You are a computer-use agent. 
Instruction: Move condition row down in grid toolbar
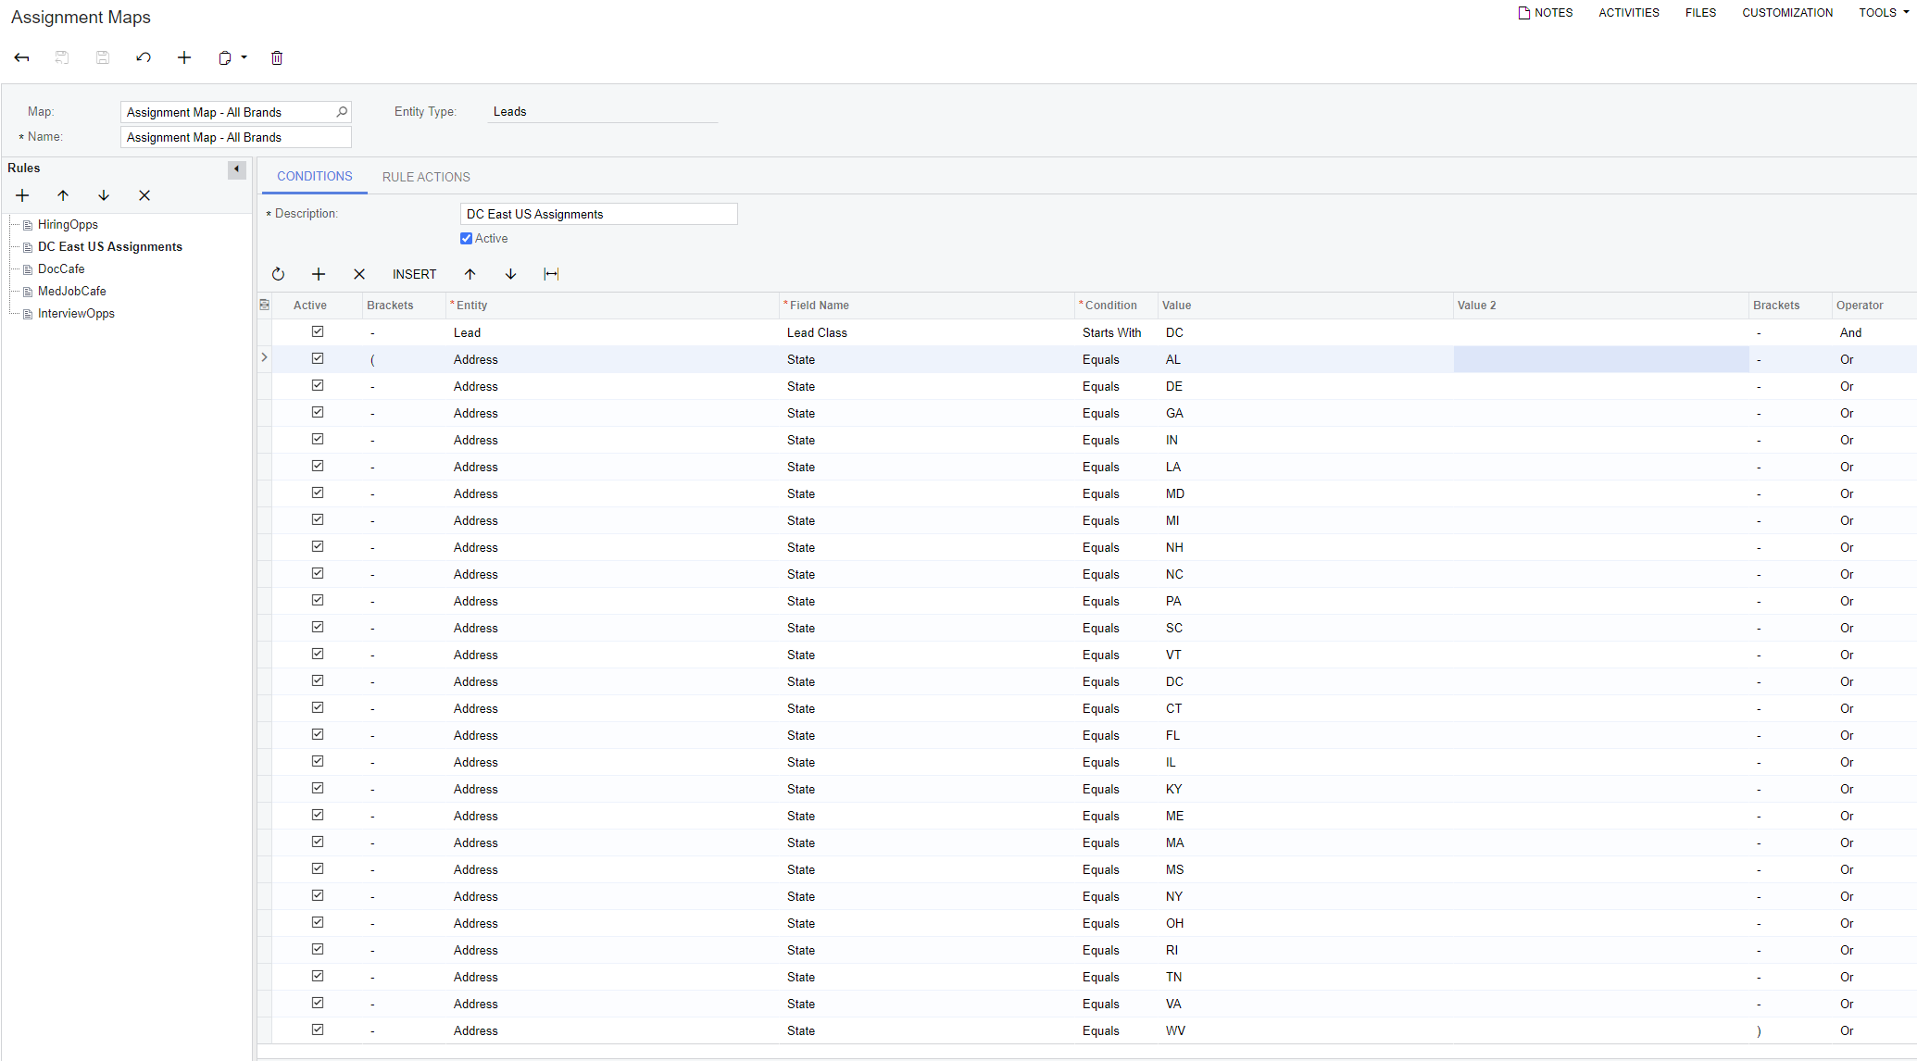point(511,274)
